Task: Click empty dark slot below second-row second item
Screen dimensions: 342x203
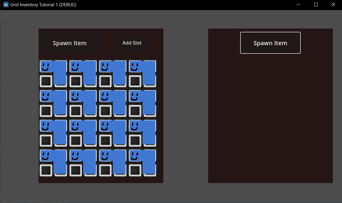Action: pyautogui.click(x=76, y=111)
